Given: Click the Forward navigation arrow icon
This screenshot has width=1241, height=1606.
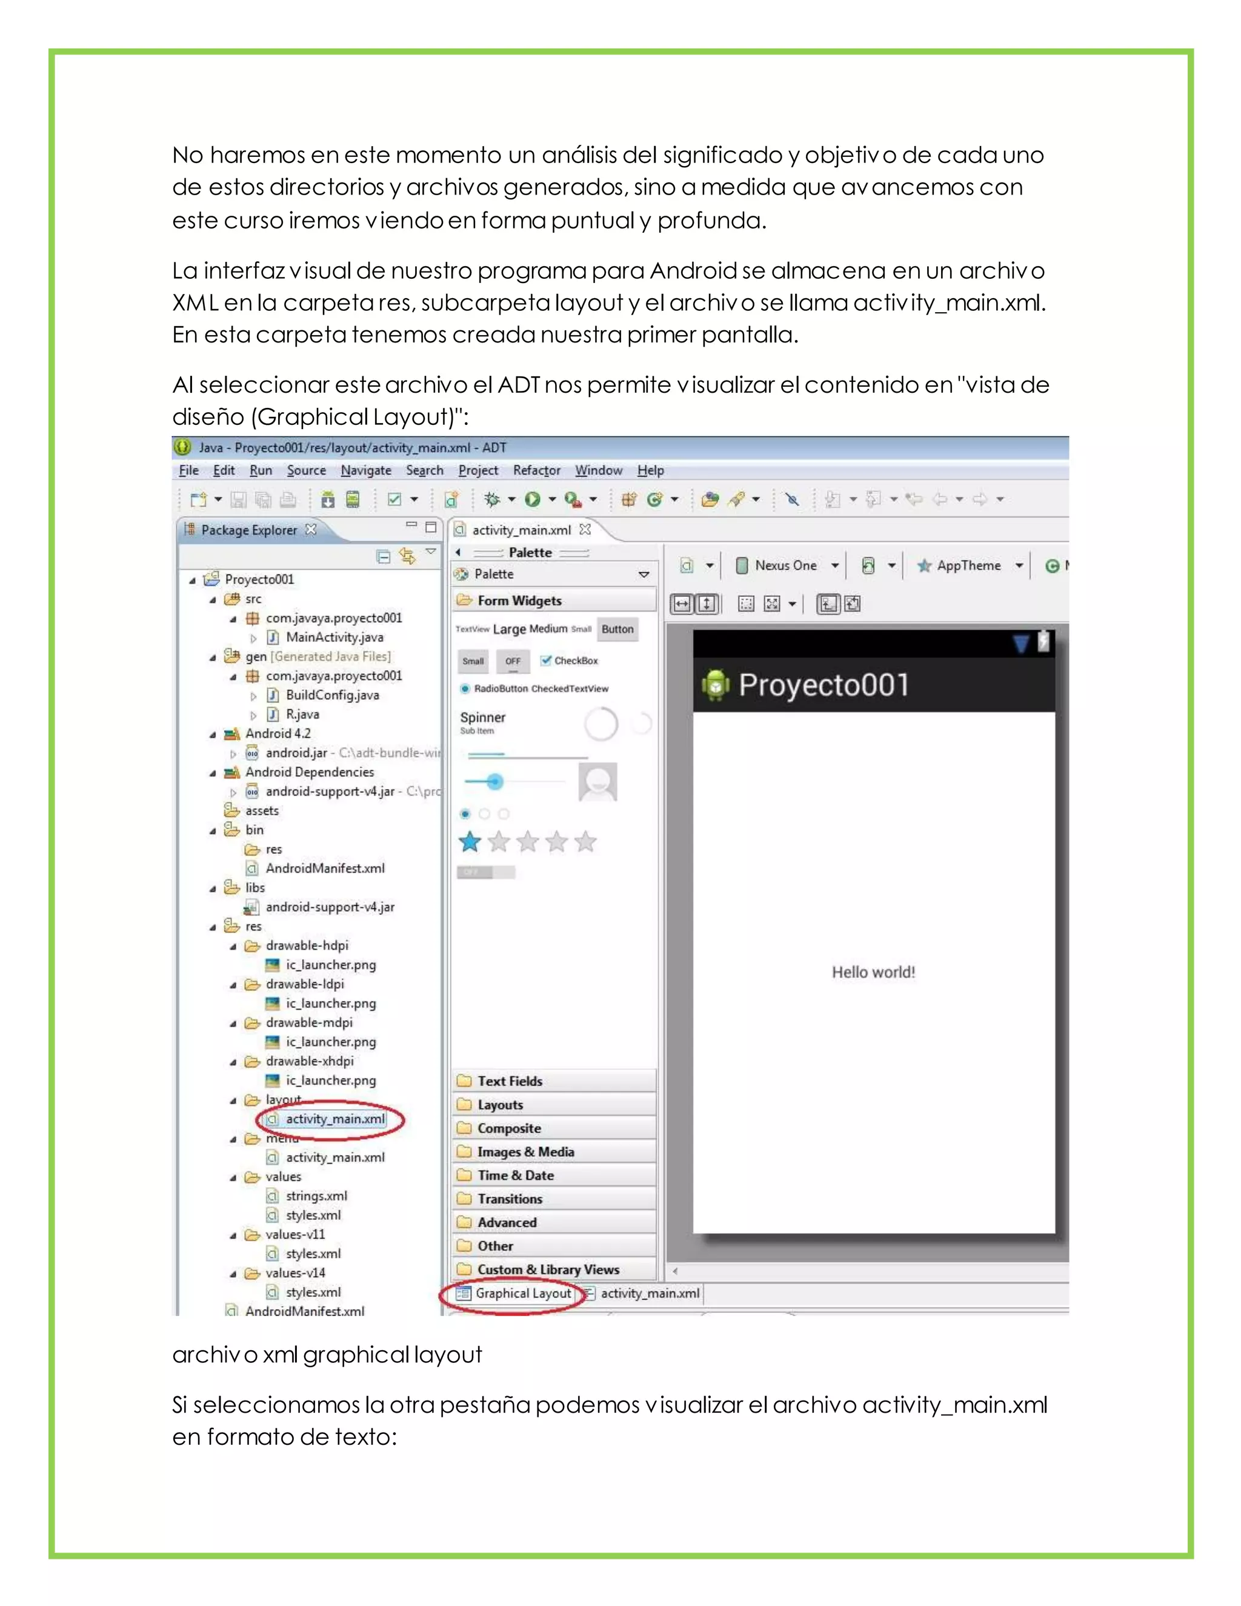Looking at the screenshot, I should tap(980, 500).
